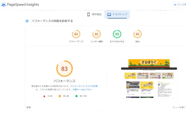
Task: Click the パフォーマンス label under first gauge
Action: [76, 42]
